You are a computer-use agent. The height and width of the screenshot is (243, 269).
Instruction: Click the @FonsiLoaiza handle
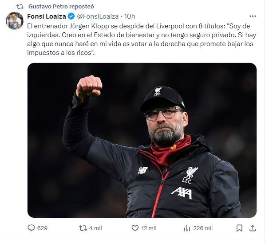[x=99, y=16]
